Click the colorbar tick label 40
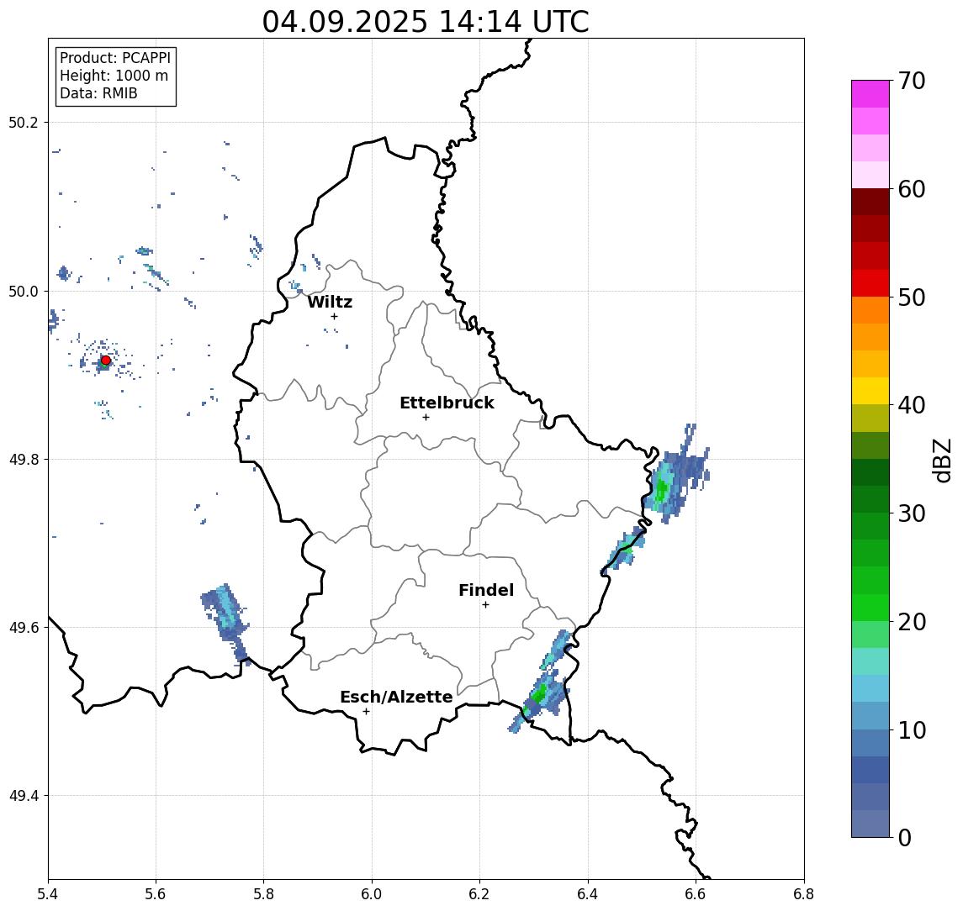The width and height of the screenshot is (963, 911). click(912, 405)
